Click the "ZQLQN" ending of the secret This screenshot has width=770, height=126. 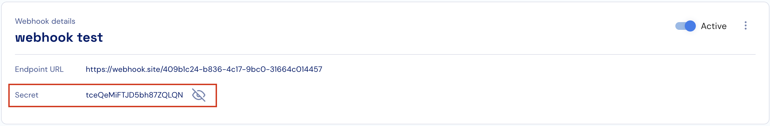[x=170, y=95]
